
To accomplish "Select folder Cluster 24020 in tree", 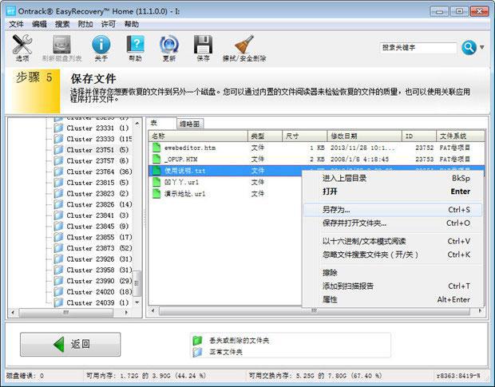I will click(x=93, y=292).
